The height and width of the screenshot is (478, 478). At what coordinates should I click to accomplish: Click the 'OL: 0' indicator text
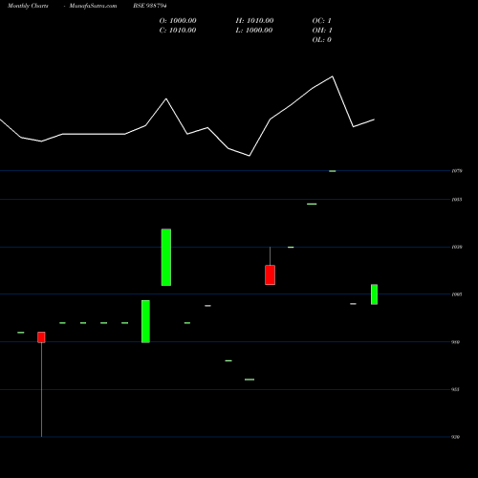click(x=322, y=39)
